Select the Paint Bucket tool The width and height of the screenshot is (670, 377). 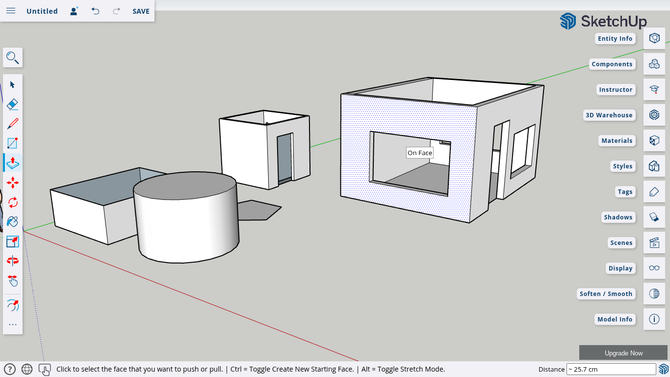click(13, 222)
